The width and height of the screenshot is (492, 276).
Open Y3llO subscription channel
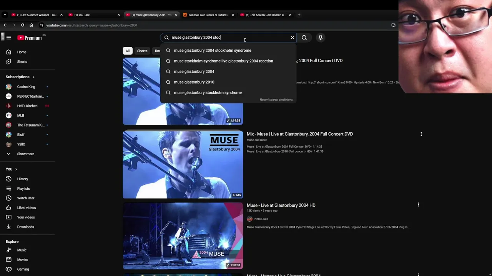28,144
